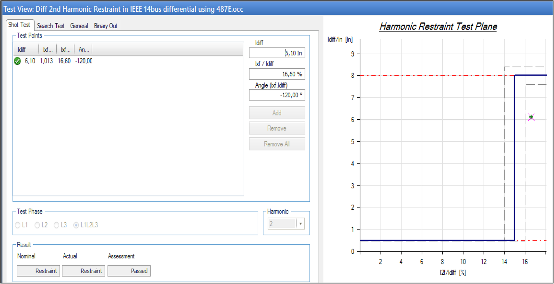Select the -120,00 angle cell in test row
Image resolution: width=554 pixels, height=284 pixels.
[x=84, y=61]
